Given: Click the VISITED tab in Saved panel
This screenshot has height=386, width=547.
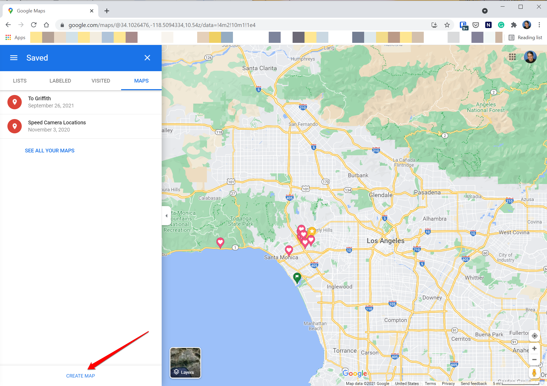Looking at the screenshot, I should (x=101, y=81).
